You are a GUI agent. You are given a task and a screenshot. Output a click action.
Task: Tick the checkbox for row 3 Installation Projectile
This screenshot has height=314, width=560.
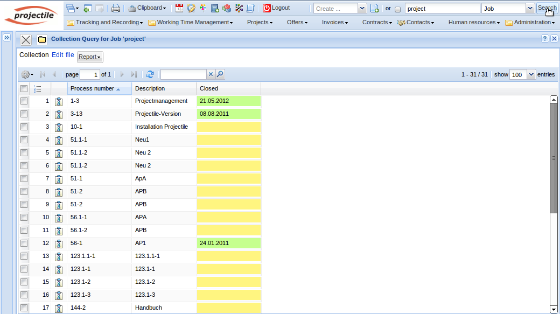pos(24,127)
